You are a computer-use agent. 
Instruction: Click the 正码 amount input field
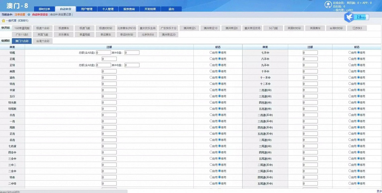pyautogui.click(x=109, y=59)
